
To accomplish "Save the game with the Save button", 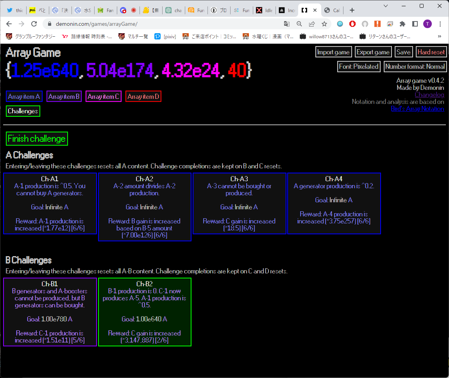I will point(403,52).
